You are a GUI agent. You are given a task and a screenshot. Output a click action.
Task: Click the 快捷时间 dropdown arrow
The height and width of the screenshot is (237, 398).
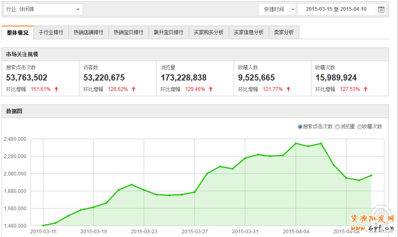click(293, 9)
